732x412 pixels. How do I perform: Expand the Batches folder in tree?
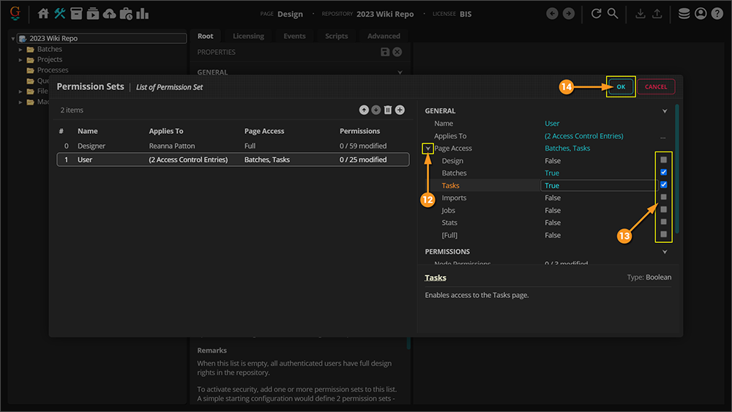(20, 49)
